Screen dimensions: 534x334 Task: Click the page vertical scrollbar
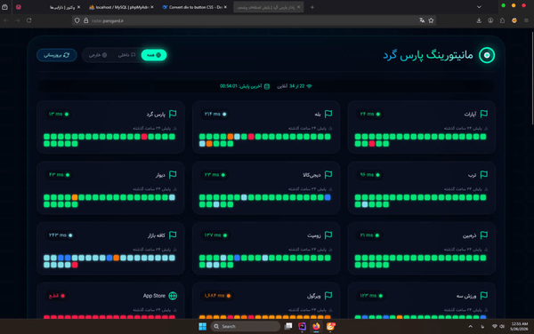[532, 78]
